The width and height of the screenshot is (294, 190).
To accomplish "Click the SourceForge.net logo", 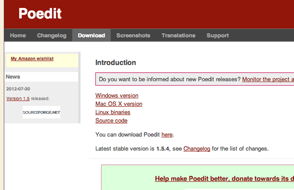I will click(41, 112).
